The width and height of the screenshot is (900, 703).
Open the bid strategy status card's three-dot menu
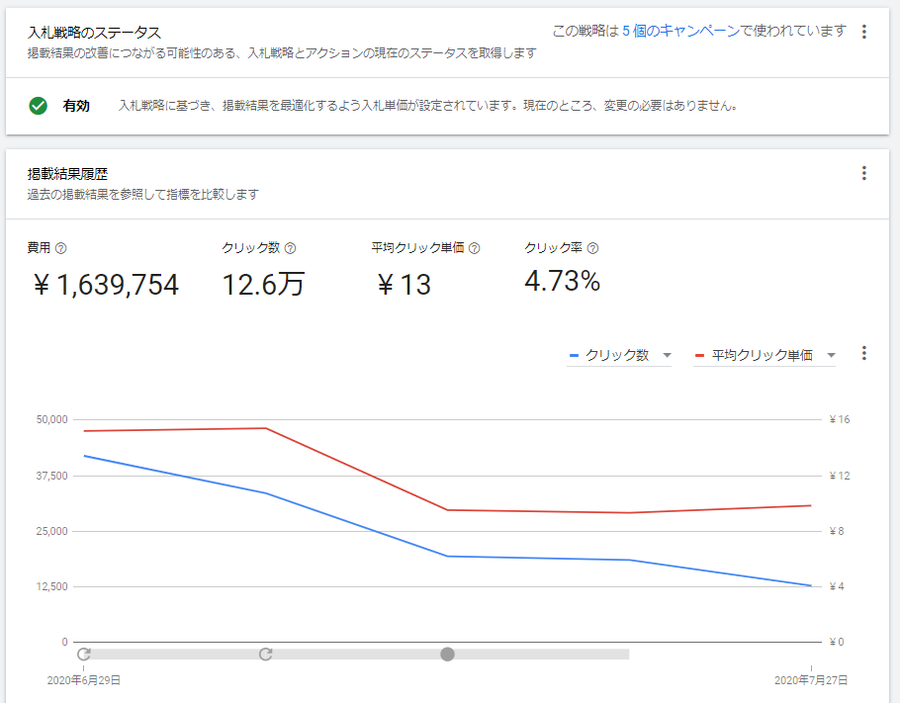863,32
